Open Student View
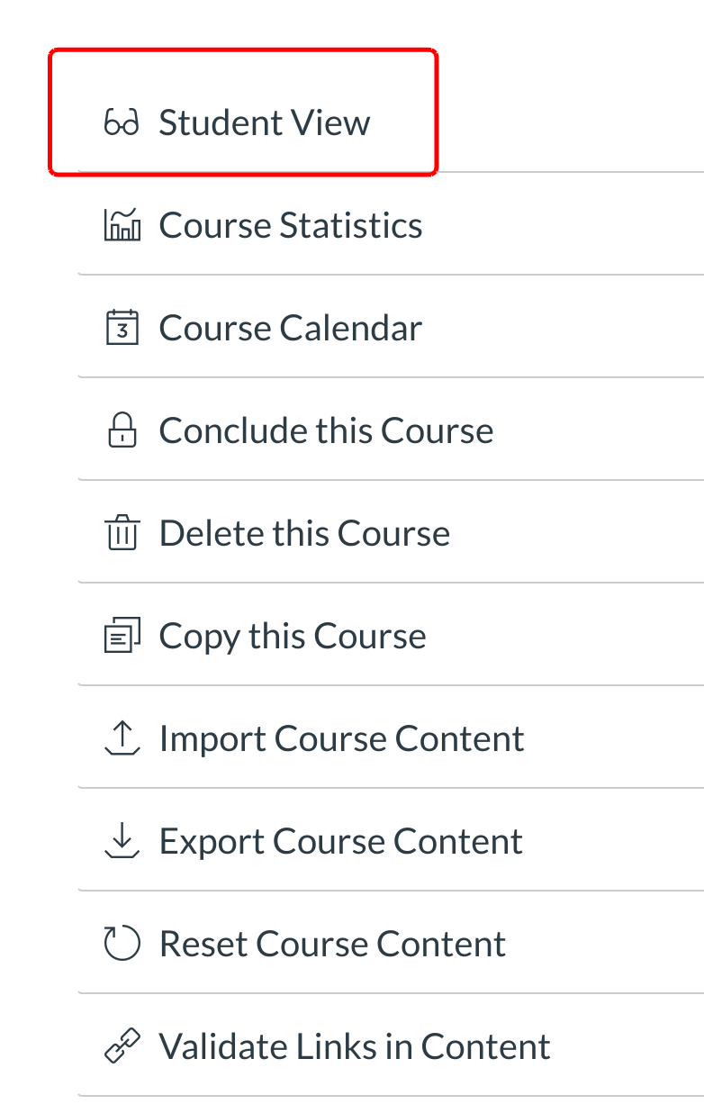 (x=264, y=122)
